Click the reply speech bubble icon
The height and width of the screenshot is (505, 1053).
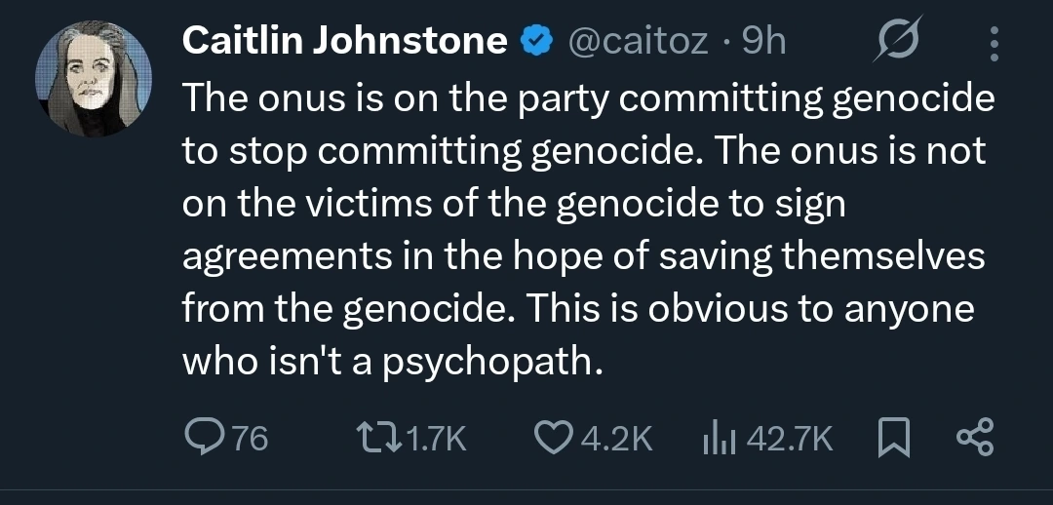(202, 440)
